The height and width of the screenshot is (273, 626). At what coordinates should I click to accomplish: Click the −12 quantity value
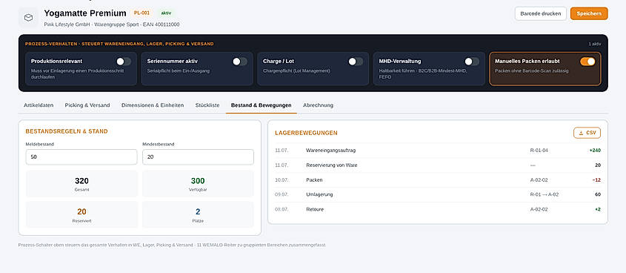point(596,180)
